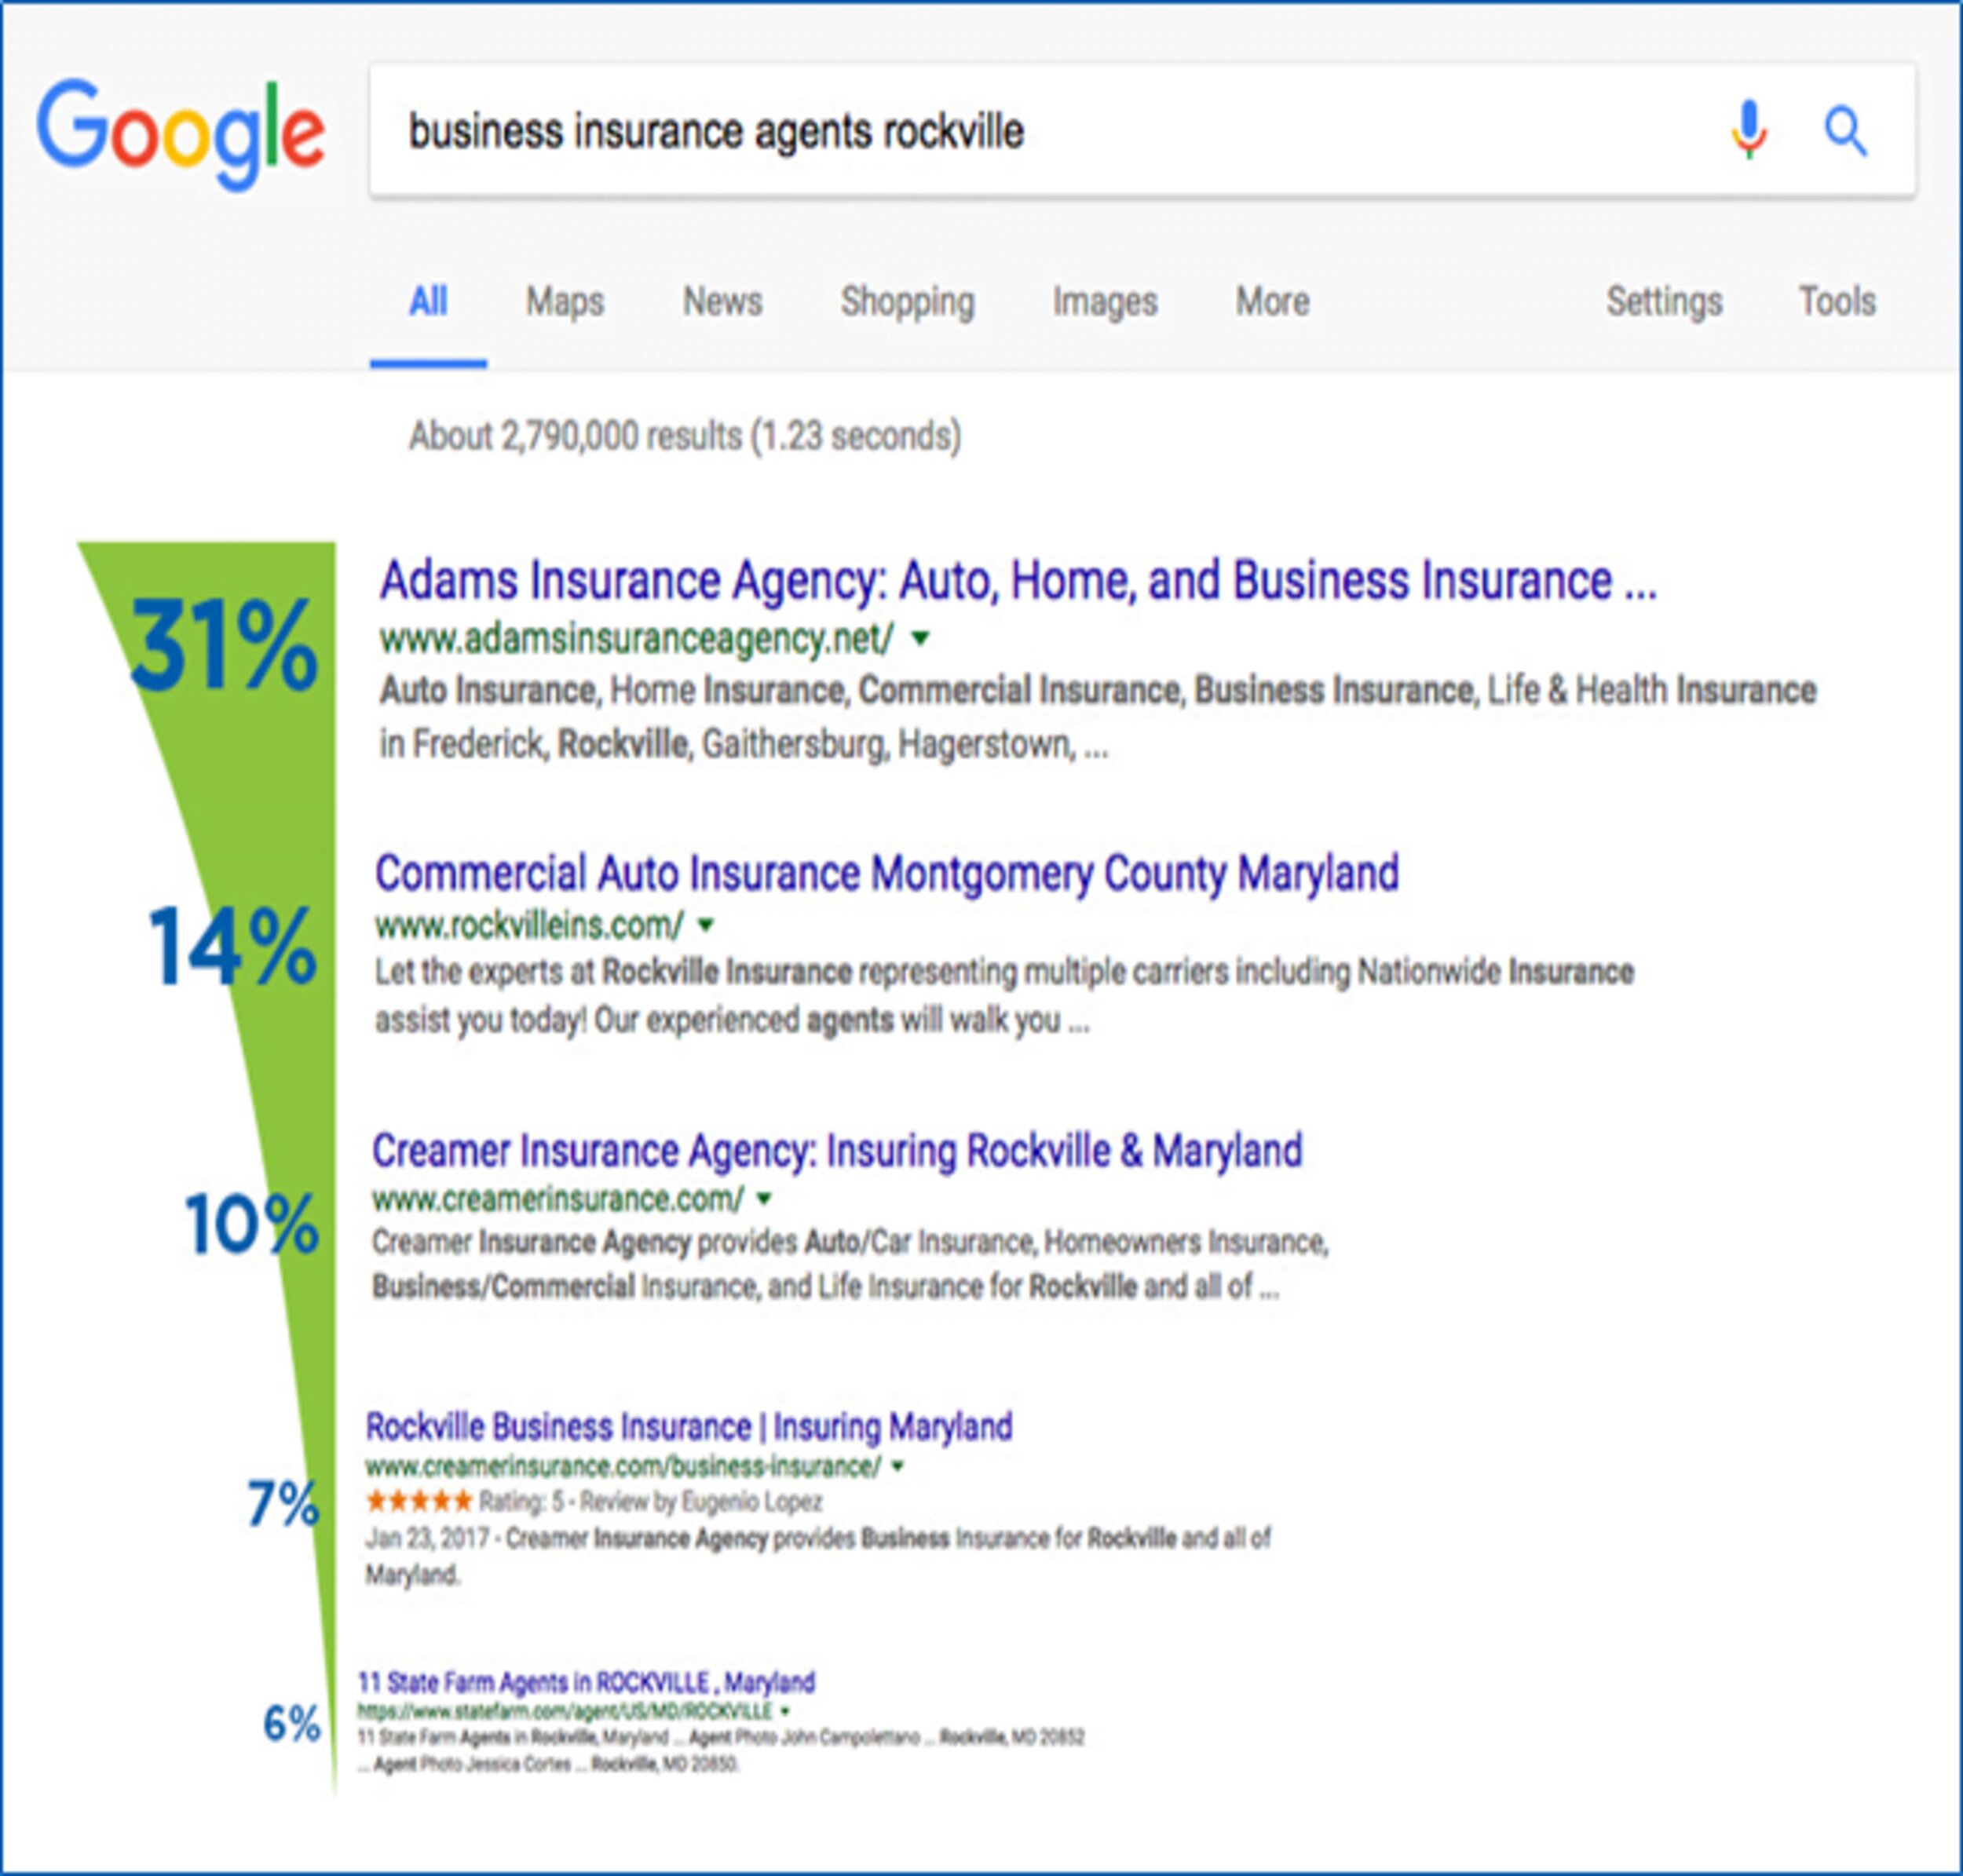Open dropdown arrow next to creamerinsurance.com URL

(764, 1198)
